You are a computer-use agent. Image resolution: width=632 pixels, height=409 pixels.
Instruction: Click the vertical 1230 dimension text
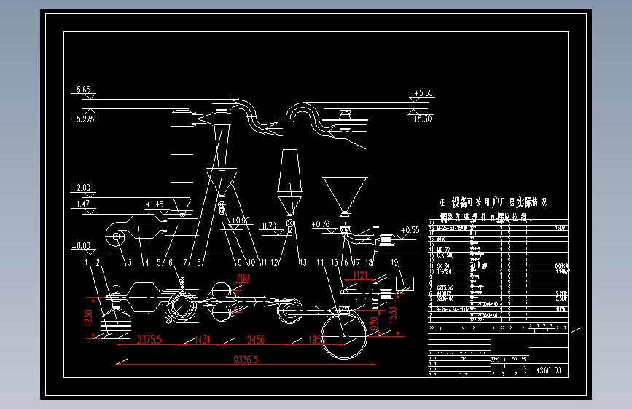(89, 318)
